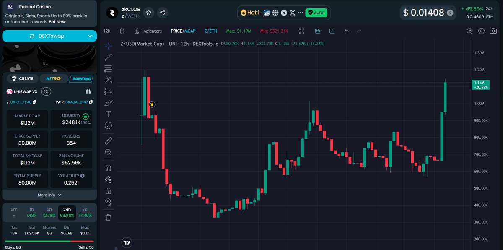Open the token X profile
This screenshot has height=250, width=503.
tap(293, 13)
